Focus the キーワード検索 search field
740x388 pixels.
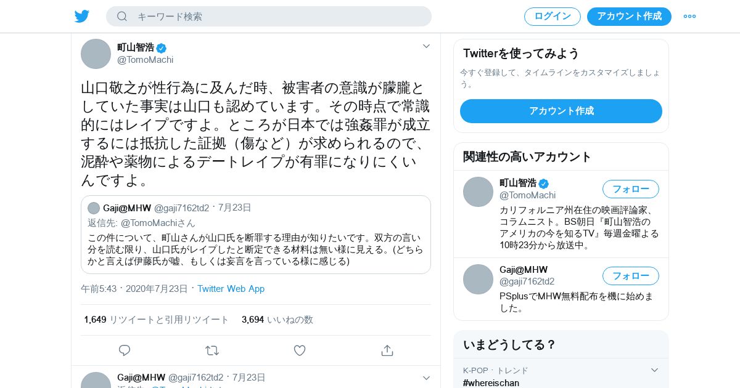tap(277, 17)
